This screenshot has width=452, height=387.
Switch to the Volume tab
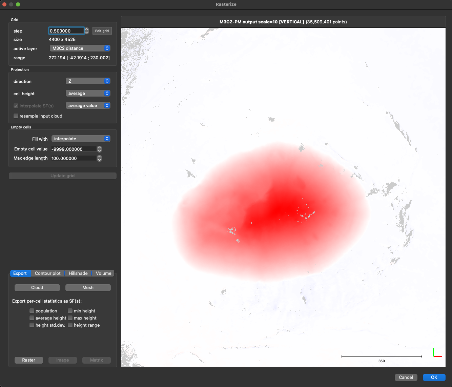(x=103, y=273)
